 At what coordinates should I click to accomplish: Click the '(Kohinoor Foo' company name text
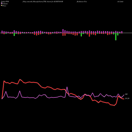coord(82,2)
